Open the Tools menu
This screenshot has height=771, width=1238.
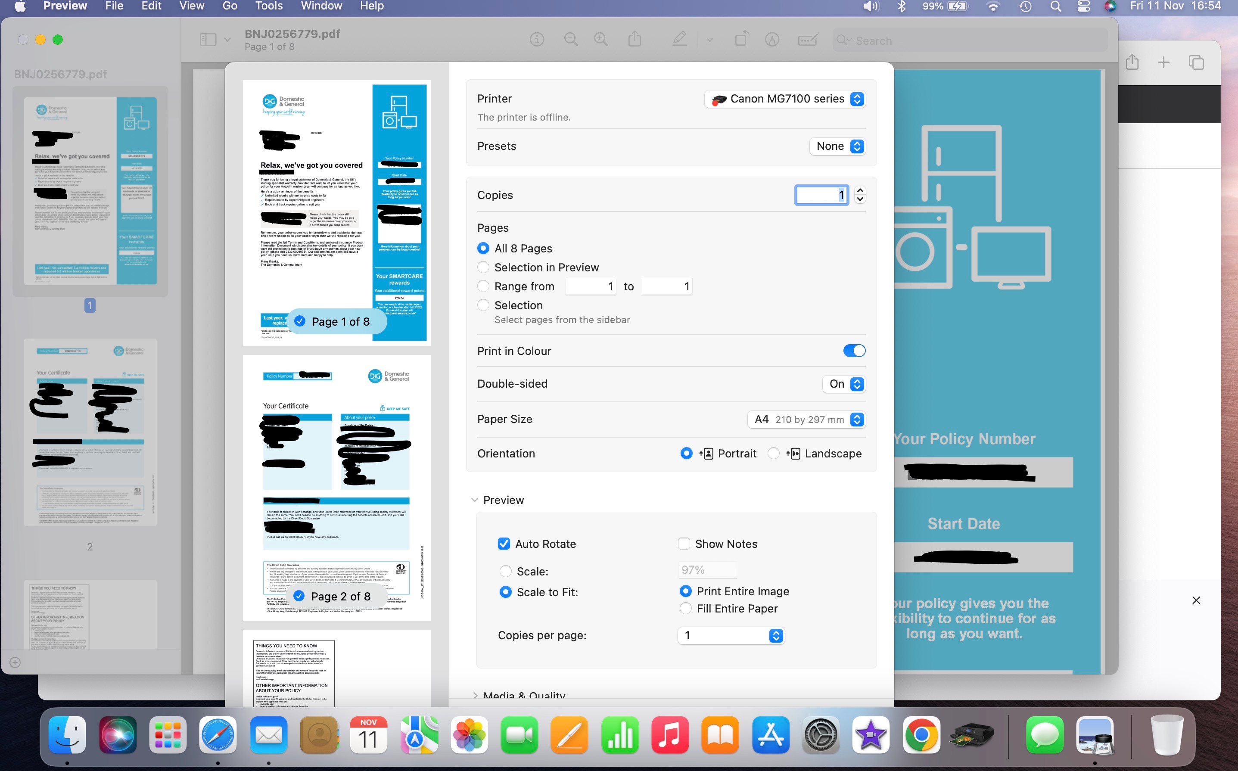point(269,6)
